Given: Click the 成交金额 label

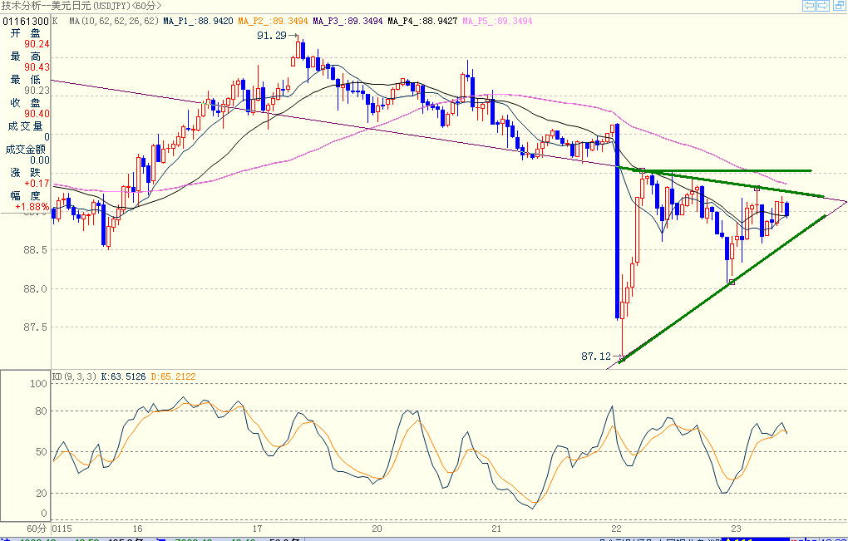Looking at the screenshot, I should [x=26, y=149].
